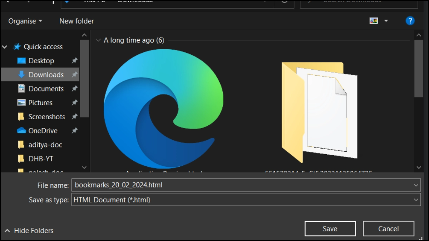
Task: Open the File name dropdown arrow
Action: [416, 185]
